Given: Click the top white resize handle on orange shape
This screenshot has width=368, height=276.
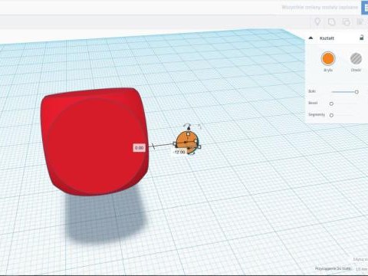Looking at the screenshot, I should click(189, 133).
